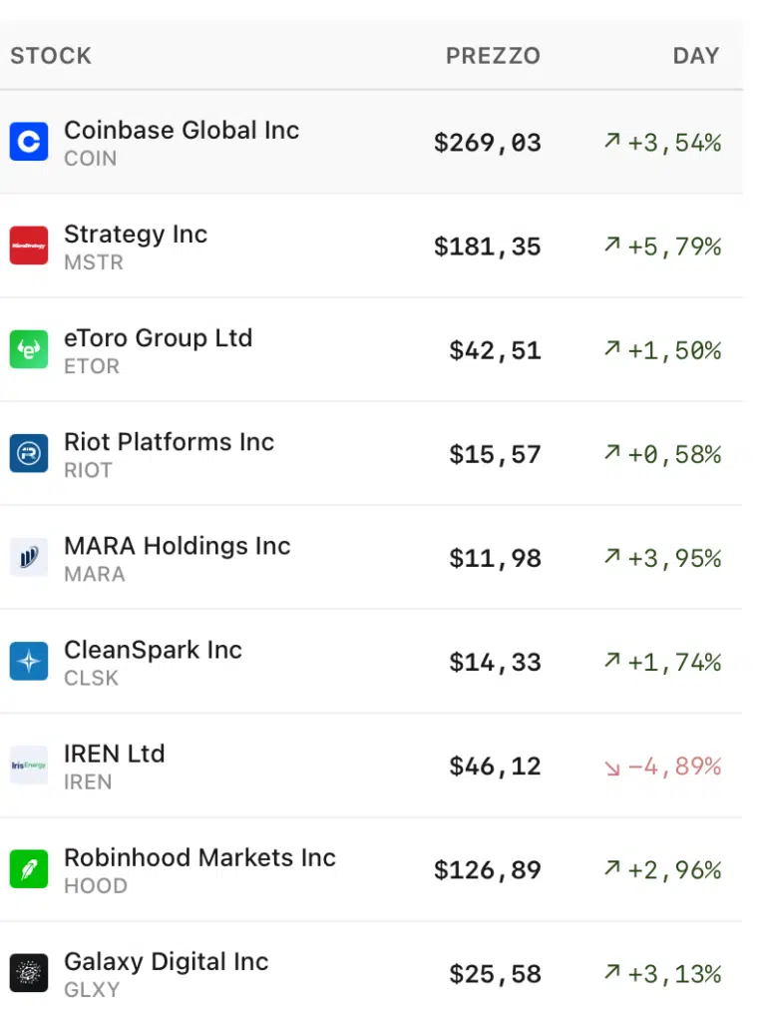Click the eToro green logo icon

[x=29, y=350]
